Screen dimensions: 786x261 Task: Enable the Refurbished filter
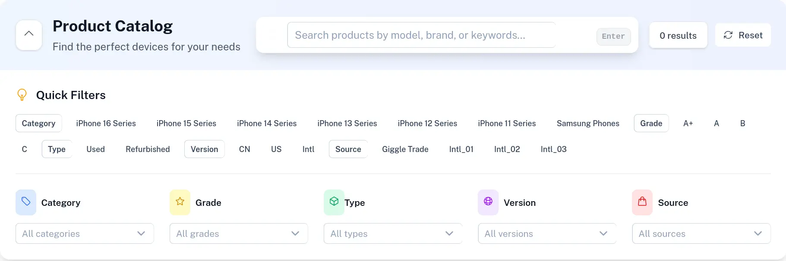pos(147,149)
